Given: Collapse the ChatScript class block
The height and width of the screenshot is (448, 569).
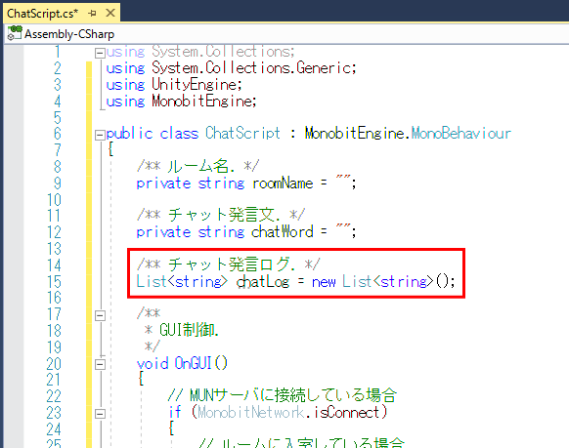Looking at the screenshot, I should 100,135.
